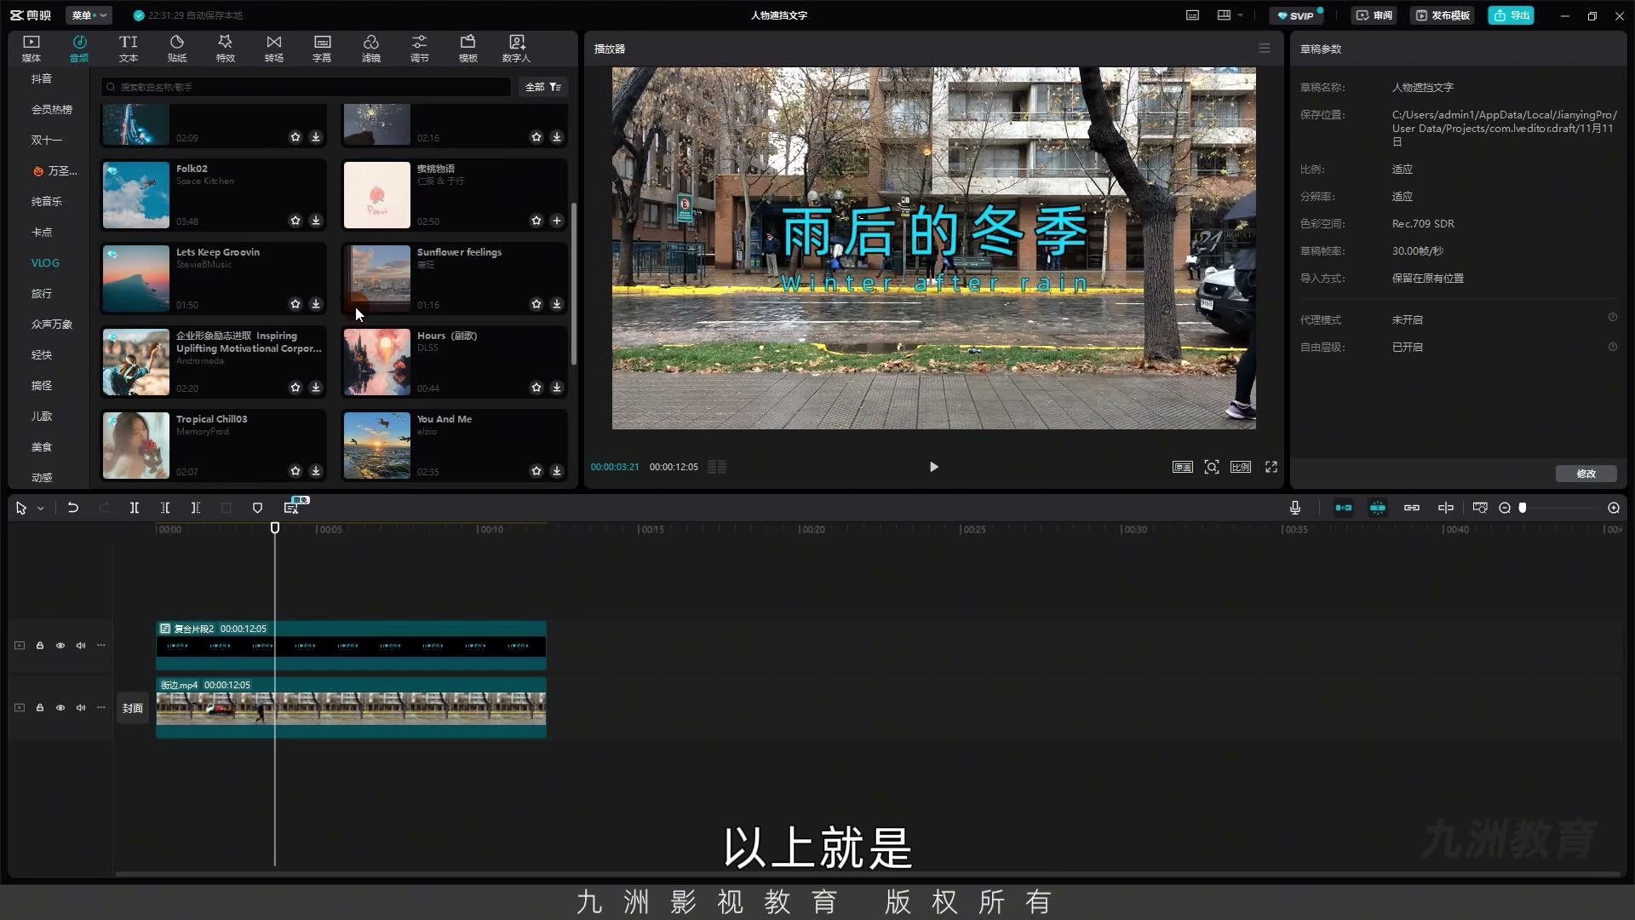The width and height of the screenshot is (1635, 920).
Task: Select the 会员热榜 music category
Action: click(51, 109)
